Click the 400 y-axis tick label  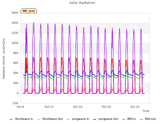[x=16, y=73]
